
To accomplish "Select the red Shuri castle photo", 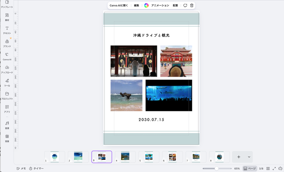I will tap(176, 61).
